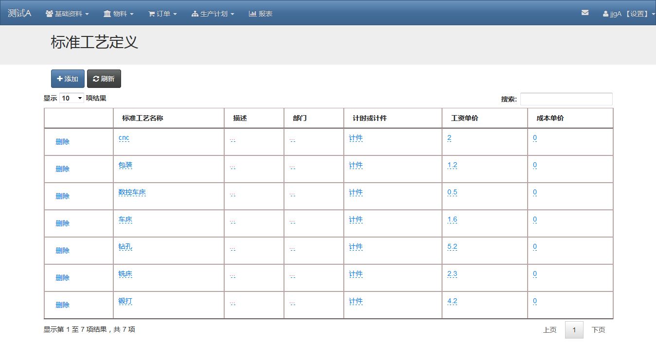Select page 1 in pagination
The height and width of the screenshot is (358, 656).
pyautogui.click(x=574, y=330)
